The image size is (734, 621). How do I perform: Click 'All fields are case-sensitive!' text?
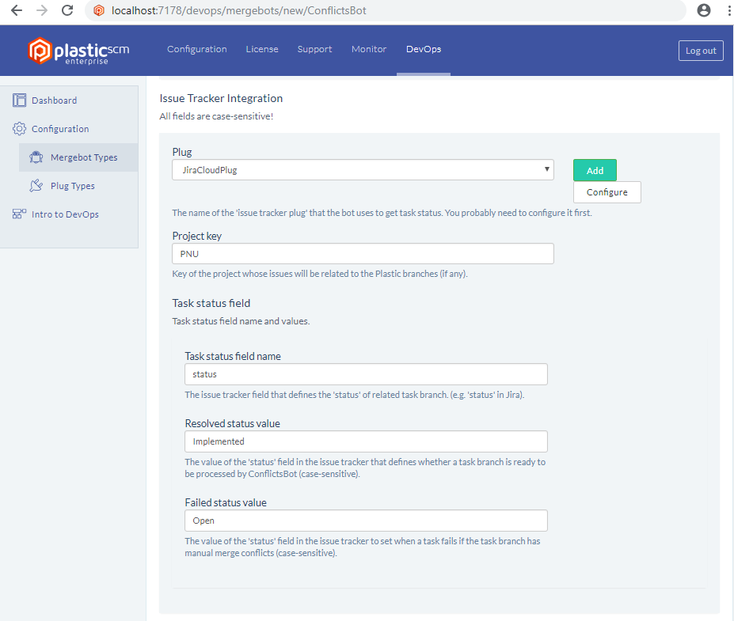coord(216,116)
